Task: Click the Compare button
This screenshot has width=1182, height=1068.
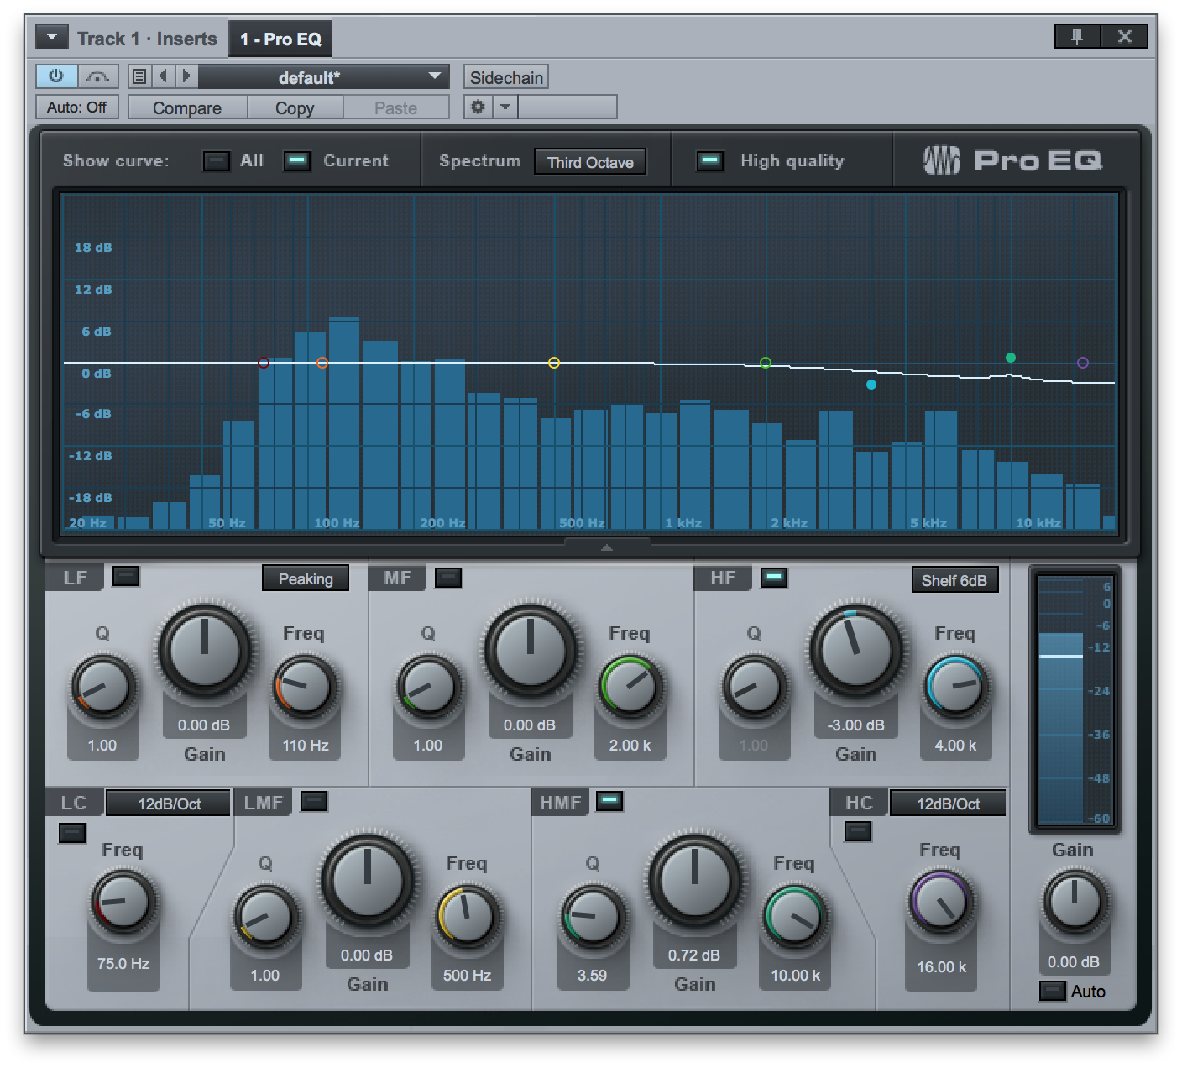Action: tap(187, 107)
